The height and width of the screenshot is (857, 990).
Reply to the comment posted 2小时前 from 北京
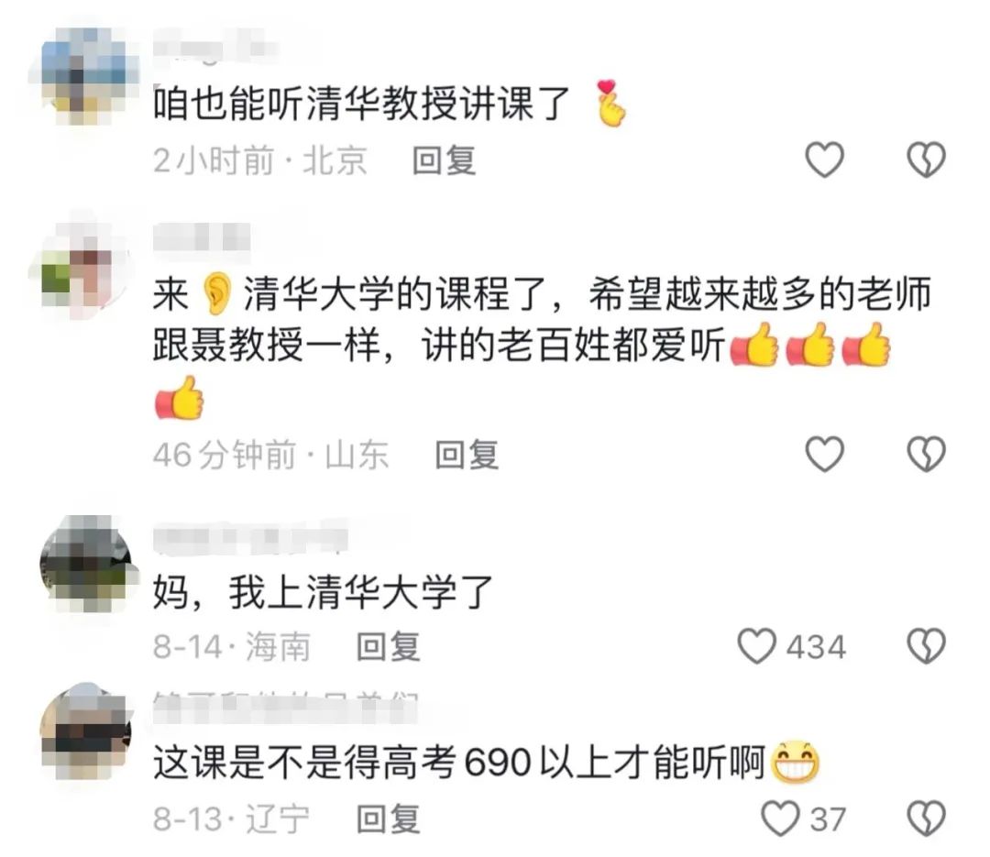coord(444,160)
